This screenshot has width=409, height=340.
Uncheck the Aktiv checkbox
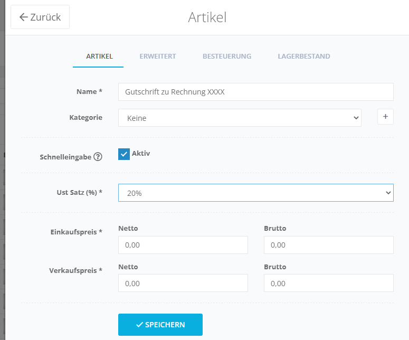124,154
